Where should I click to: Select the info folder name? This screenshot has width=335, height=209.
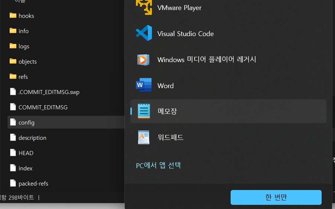pos(23,31)
